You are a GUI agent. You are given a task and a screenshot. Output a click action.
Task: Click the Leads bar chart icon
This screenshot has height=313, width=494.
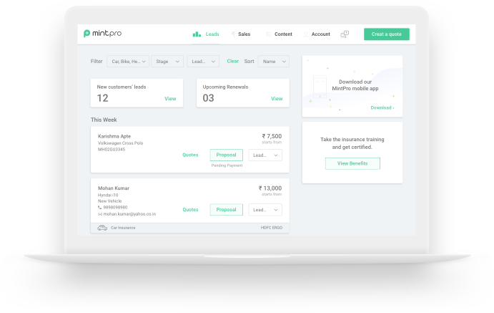point(197,34)
